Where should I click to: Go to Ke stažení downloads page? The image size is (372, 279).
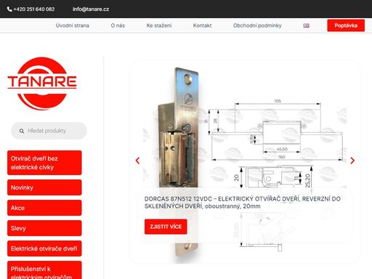click(159, 25)
